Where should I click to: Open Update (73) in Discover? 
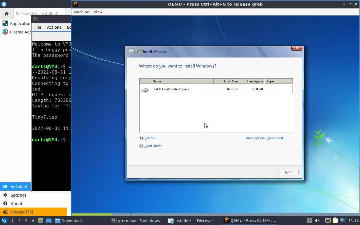(33, 212)
